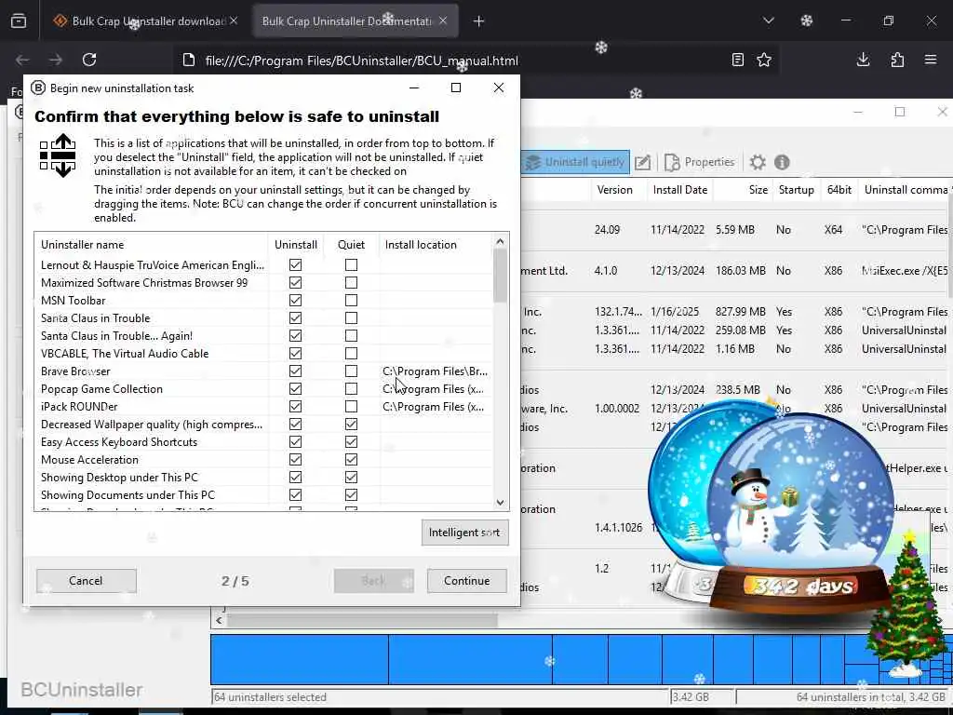
Task: Uncheck Uninstall for Lernout & Hauspie TruVoice
Action: click(295, 265)
